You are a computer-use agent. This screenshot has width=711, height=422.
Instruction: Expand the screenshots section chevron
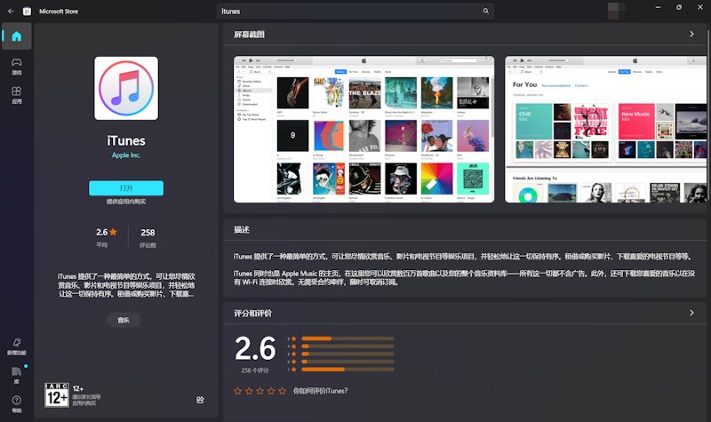click(691, 34)
